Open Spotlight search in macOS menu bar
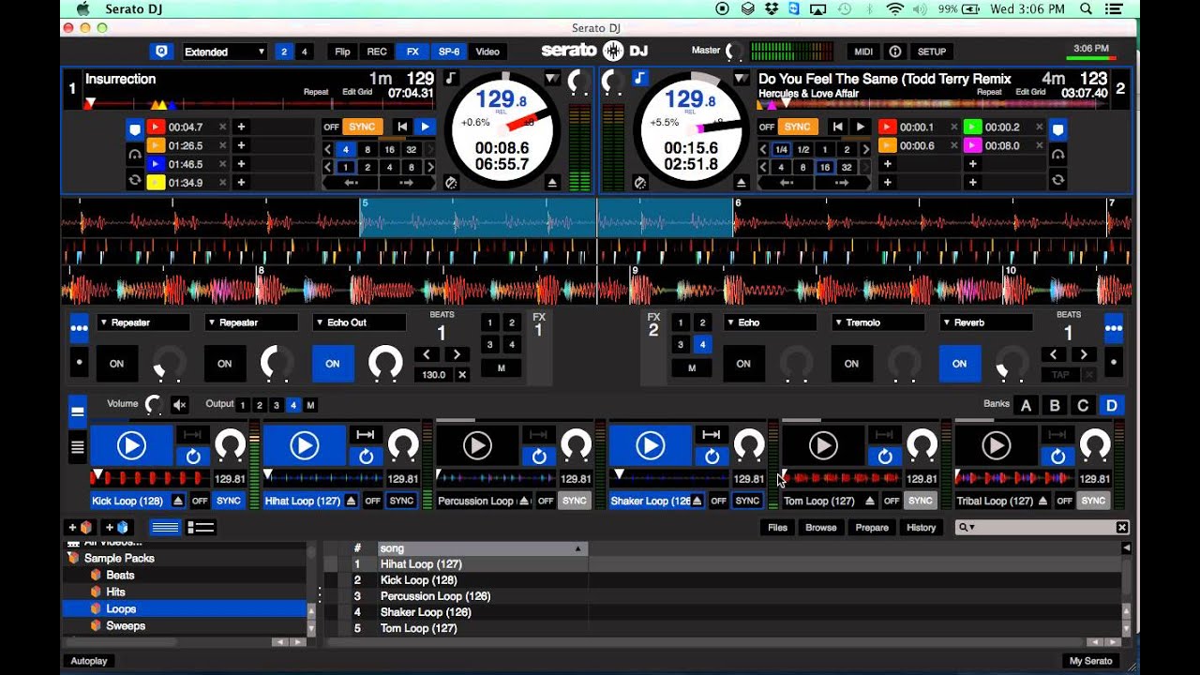 1087,8
